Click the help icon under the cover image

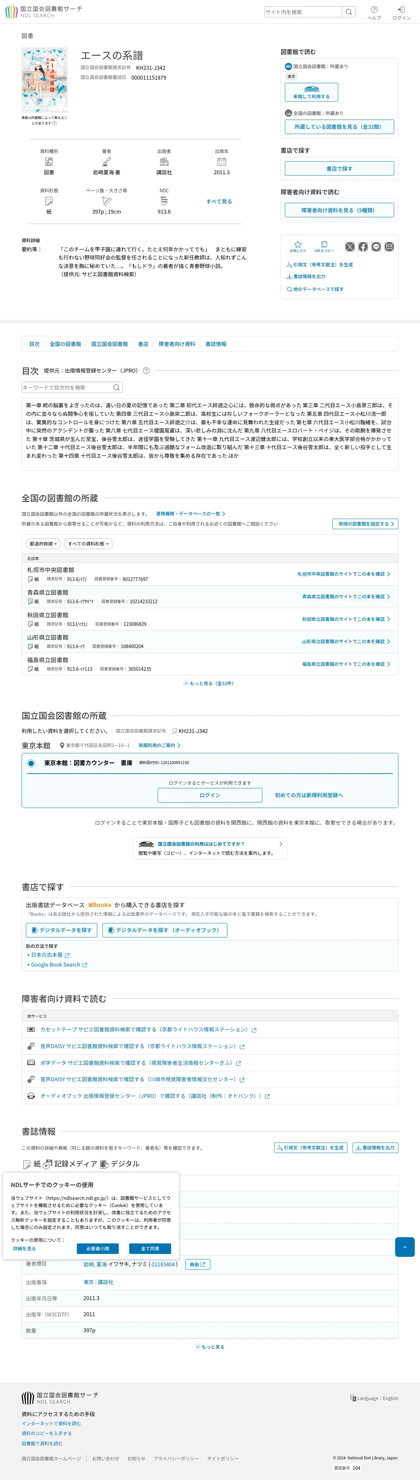pyautogui.click(x=55, y=123)
